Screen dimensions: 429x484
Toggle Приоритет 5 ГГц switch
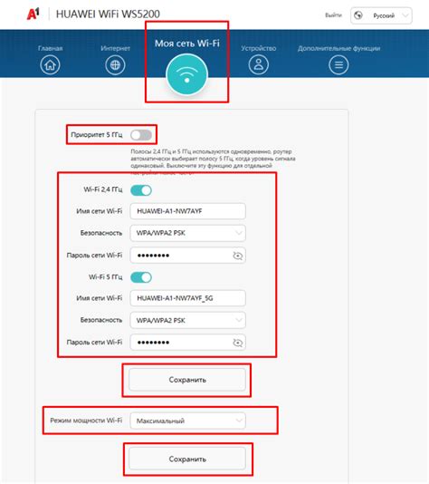click(141, 135)
